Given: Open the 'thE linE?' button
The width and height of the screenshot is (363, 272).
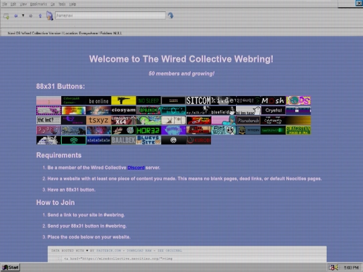Looking at the screenshot, I should 48,120.
